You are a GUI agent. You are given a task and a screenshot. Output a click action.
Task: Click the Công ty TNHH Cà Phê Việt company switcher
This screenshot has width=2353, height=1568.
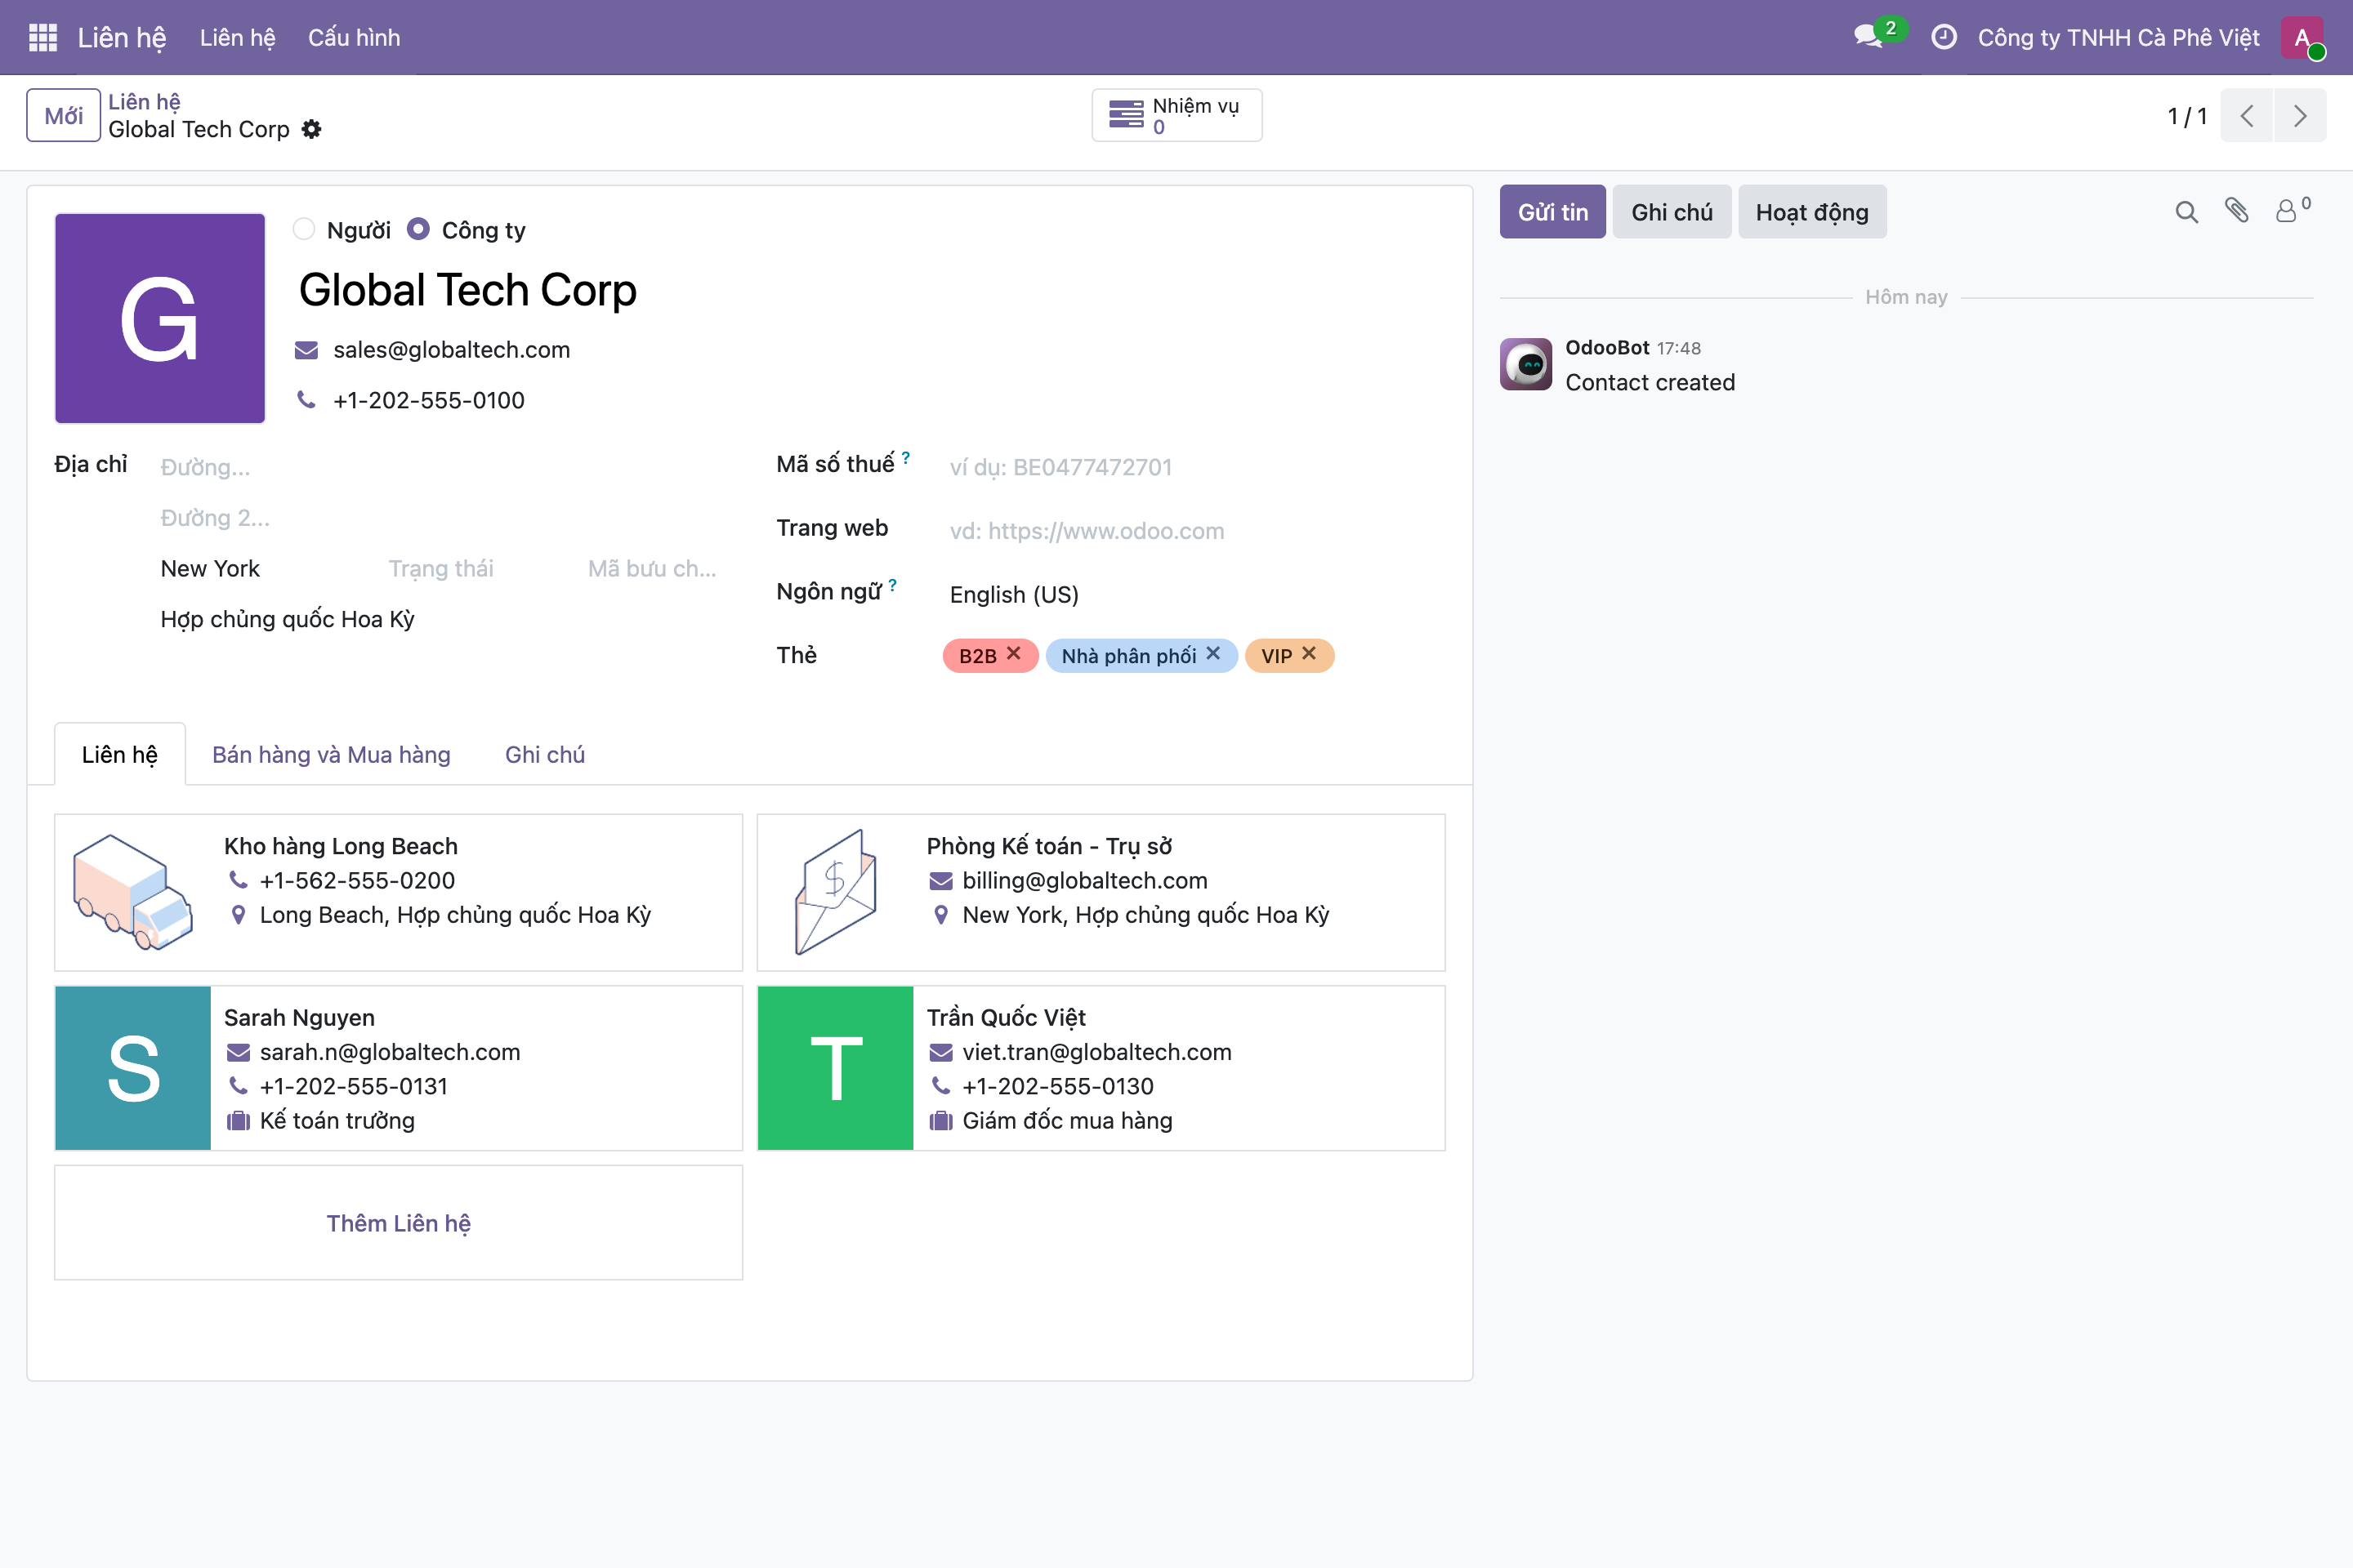[2118, 37]
